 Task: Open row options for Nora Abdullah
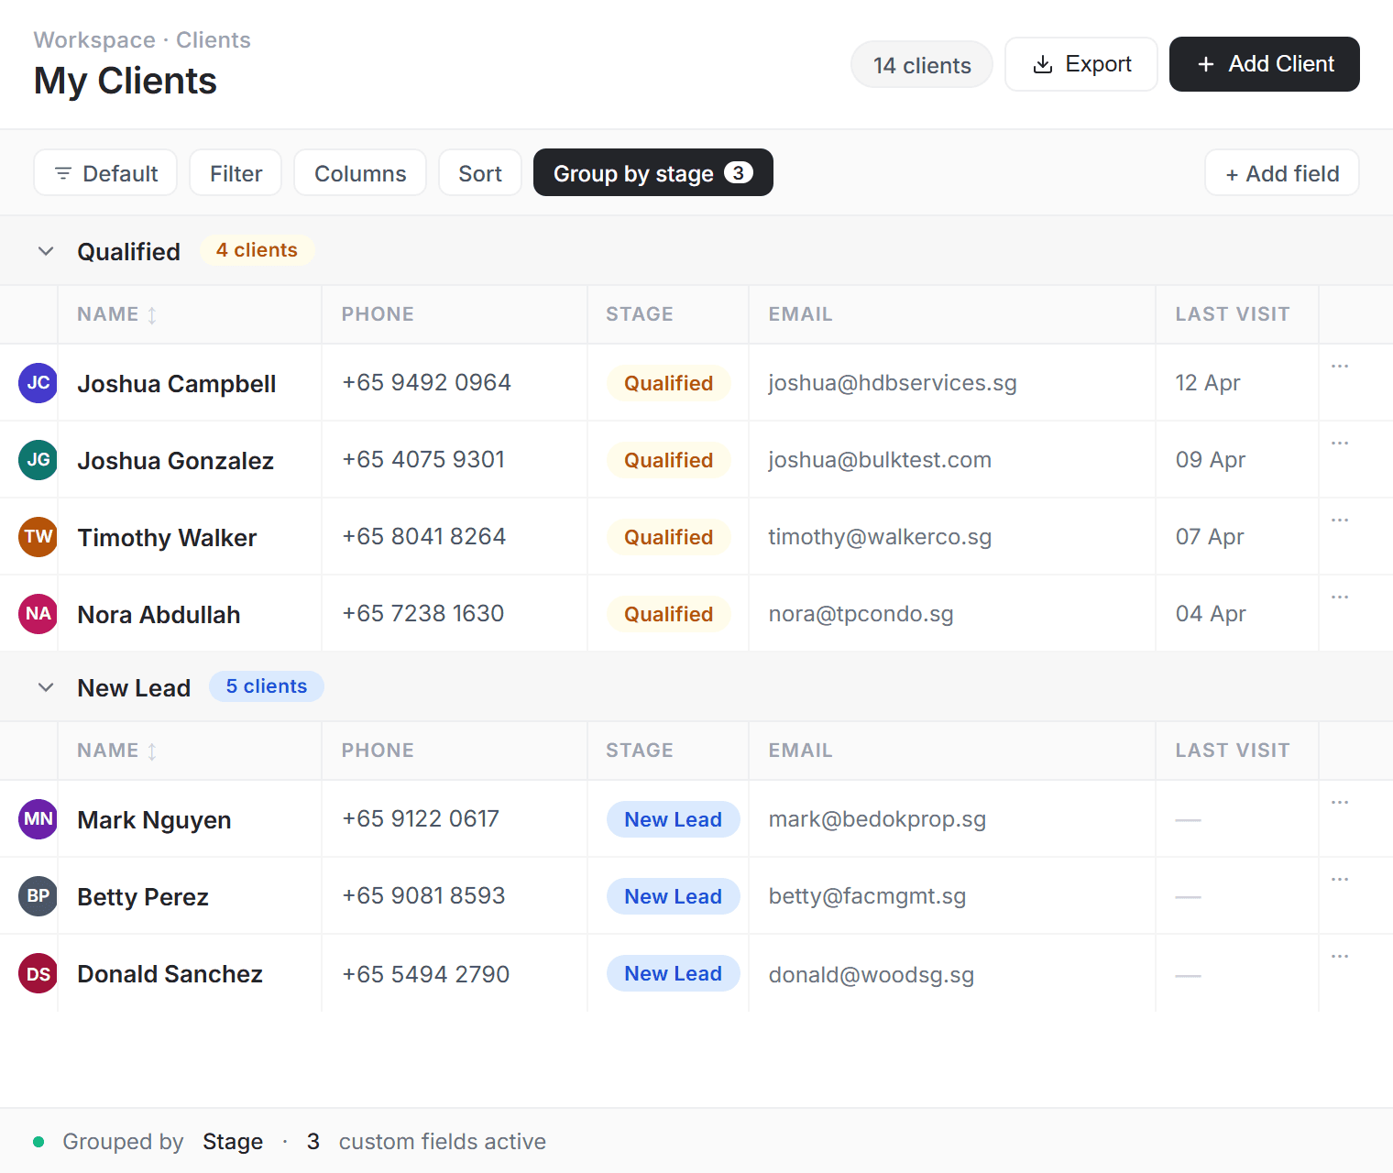(1340, 597)
